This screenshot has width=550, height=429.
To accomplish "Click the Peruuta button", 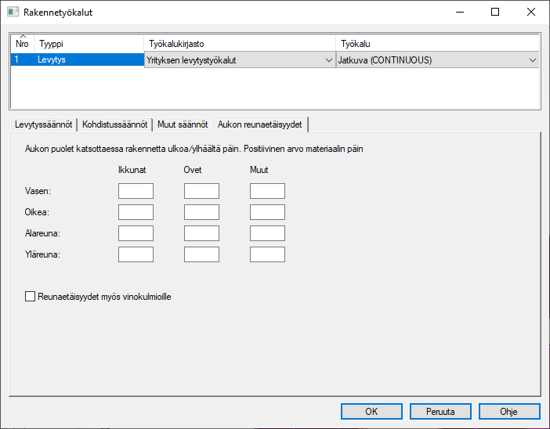I will point(440,411).
